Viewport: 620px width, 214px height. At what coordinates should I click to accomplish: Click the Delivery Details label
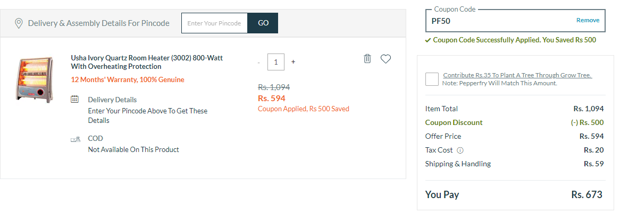click(112, 100)
